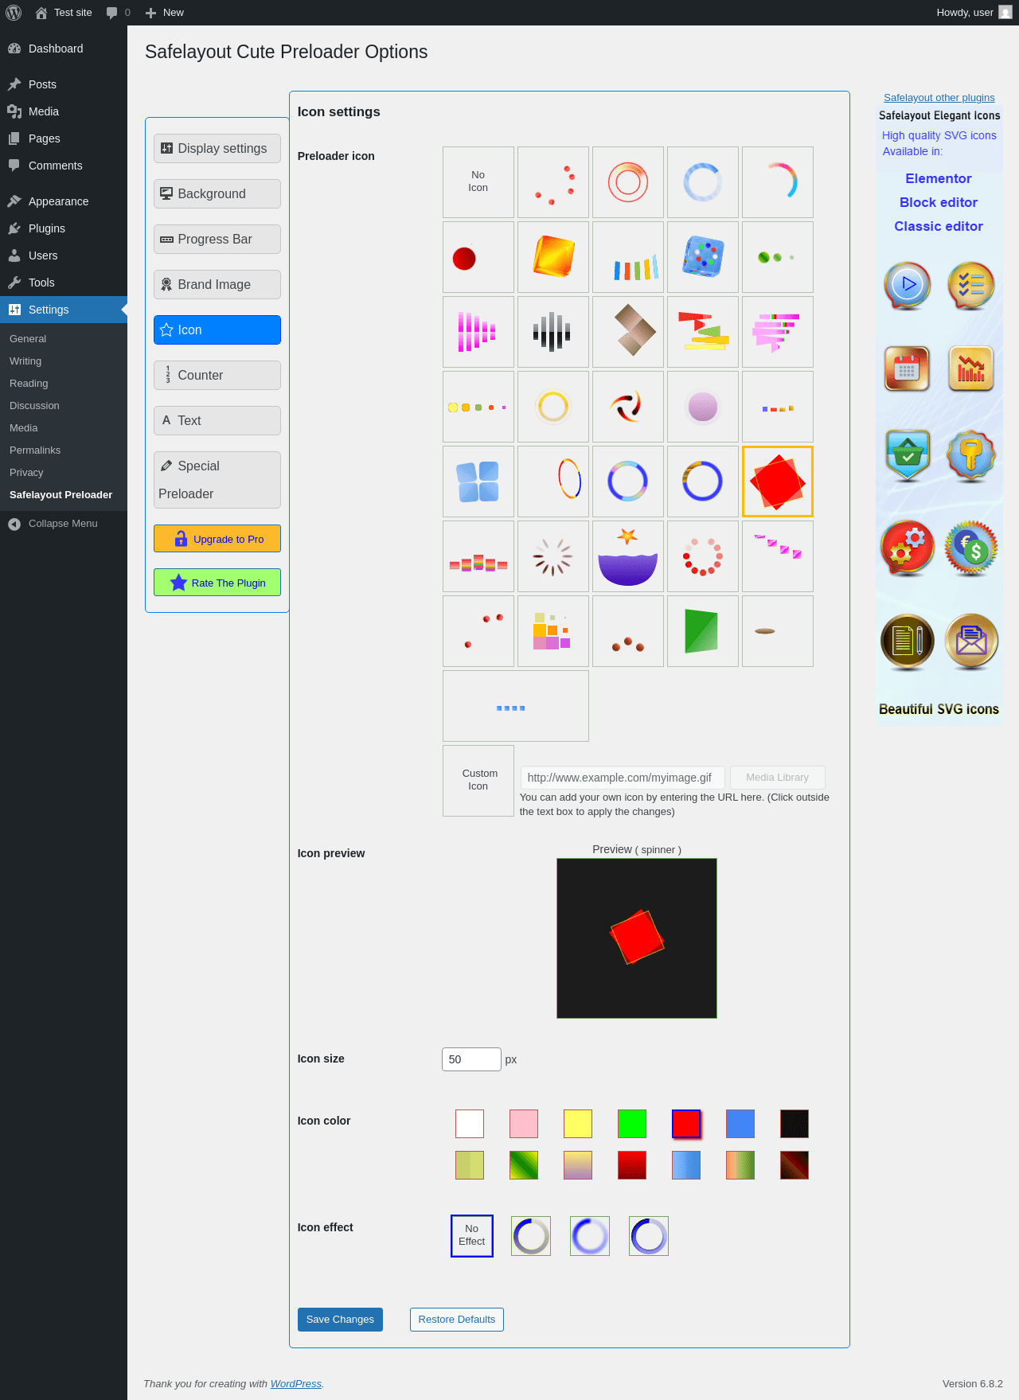Viewport: 1019px width, 1400px height.
Task: Click the WordPress link in footer
Action: [296, 1384]
